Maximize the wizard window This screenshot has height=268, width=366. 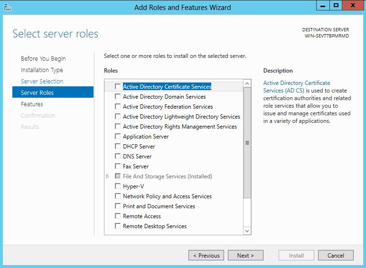(x=336, y=6)
